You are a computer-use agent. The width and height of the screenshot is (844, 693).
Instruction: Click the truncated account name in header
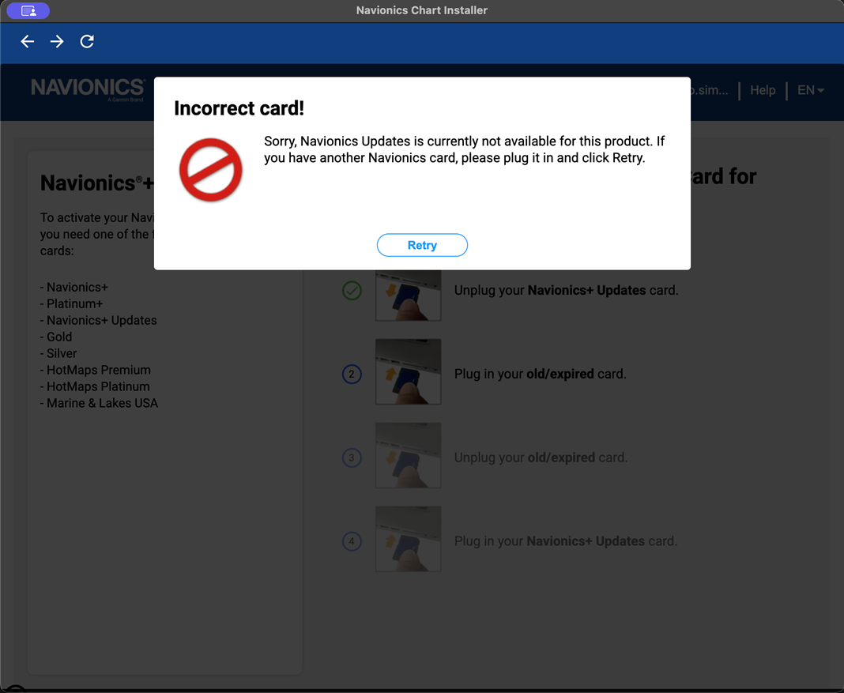[710, 90]
